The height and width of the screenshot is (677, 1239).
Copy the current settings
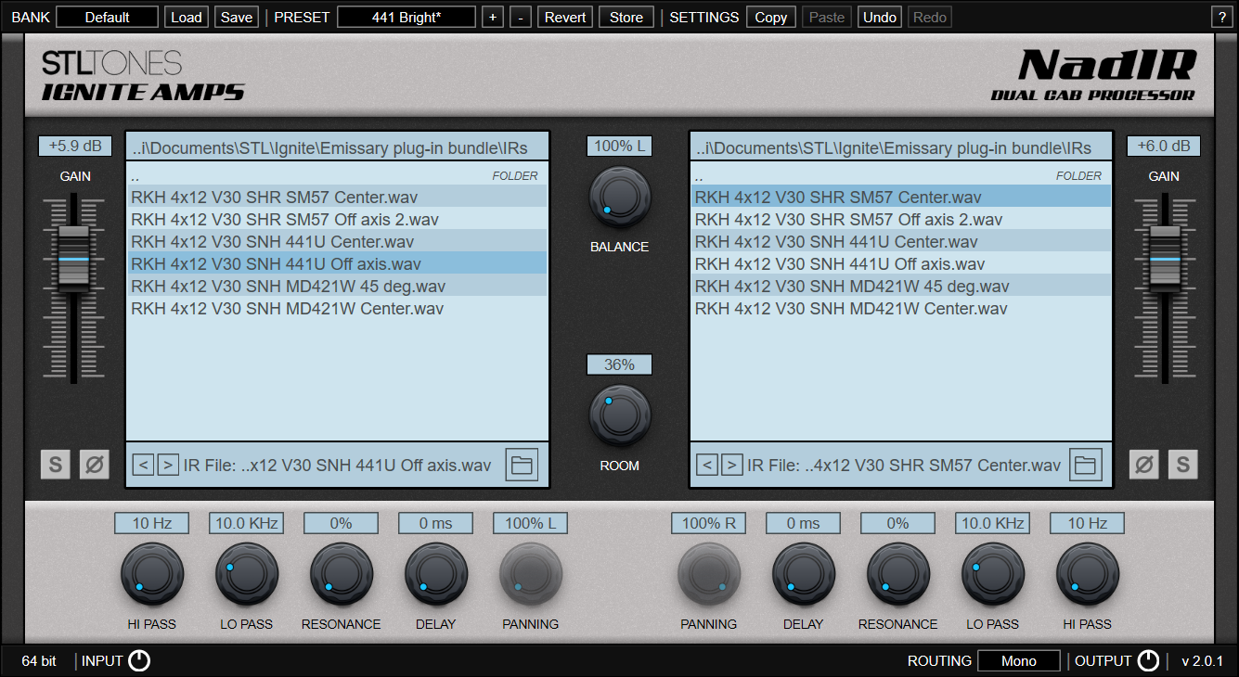click(x=771, y=17)
